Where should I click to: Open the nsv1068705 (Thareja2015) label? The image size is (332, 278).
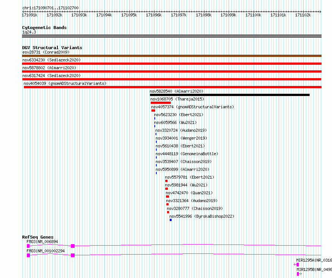pyautogui.click(x=177, y=99)
